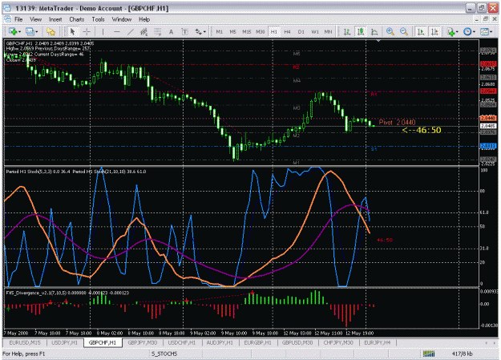Open the Charts menu
The image size is (501, 360).
point(77,19)
